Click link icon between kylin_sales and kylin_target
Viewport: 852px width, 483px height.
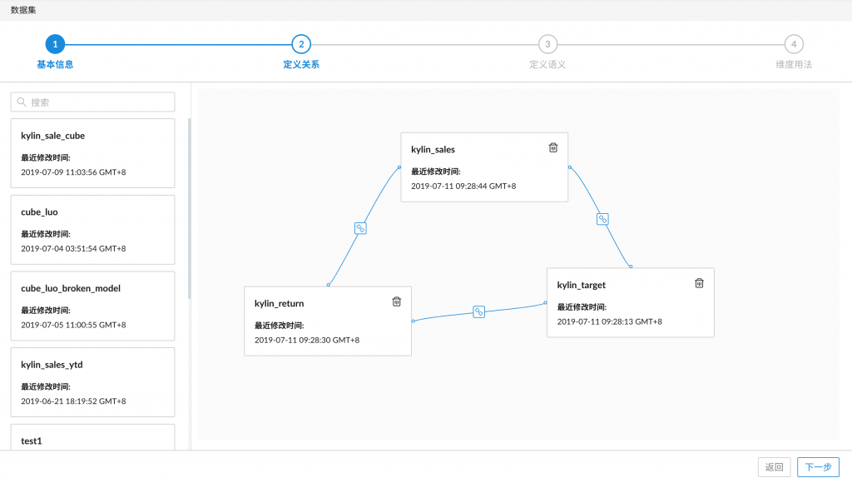(603, 219)
